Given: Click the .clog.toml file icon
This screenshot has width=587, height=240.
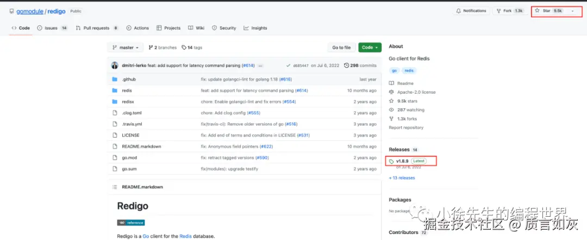Looking at the screenshot, I should click(115, 113).
